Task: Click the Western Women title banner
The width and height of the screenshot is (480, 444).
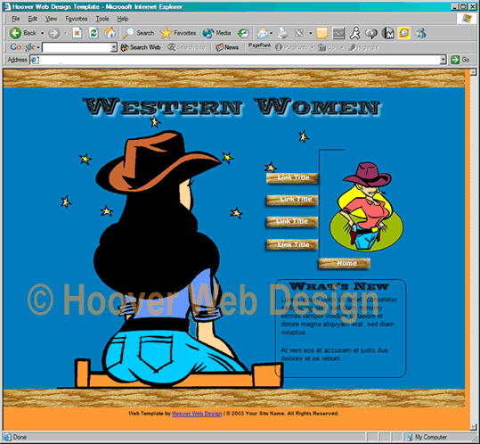Action: [232, 107]
